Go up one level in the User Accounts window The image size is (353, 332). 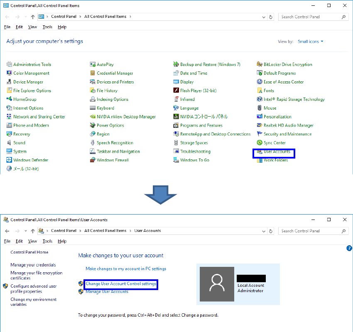click(x=33, y=231)
